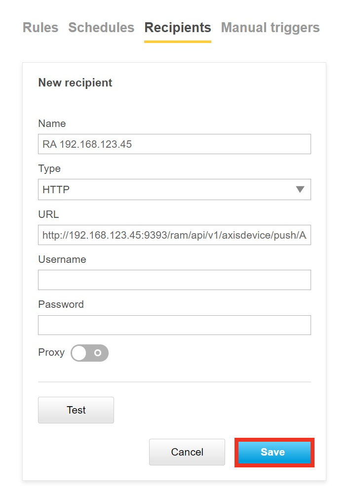Screen dimensions: 354x502
Task: Click the Proxy label text
Action: pyautogui.click(x=51, y=352)
